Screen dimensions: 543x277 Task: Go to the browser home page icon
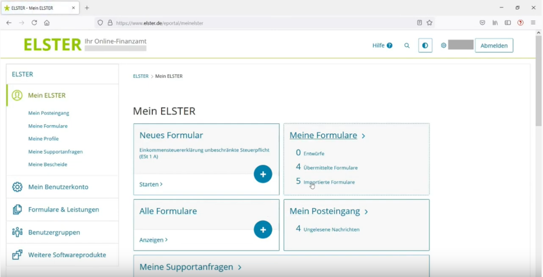(x=47, y=23)
